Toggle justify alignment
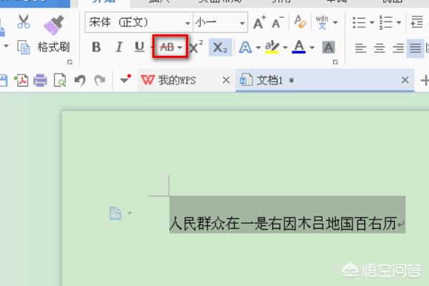The height and width of the screenshot is (286, 429). [x=415, y=48]
